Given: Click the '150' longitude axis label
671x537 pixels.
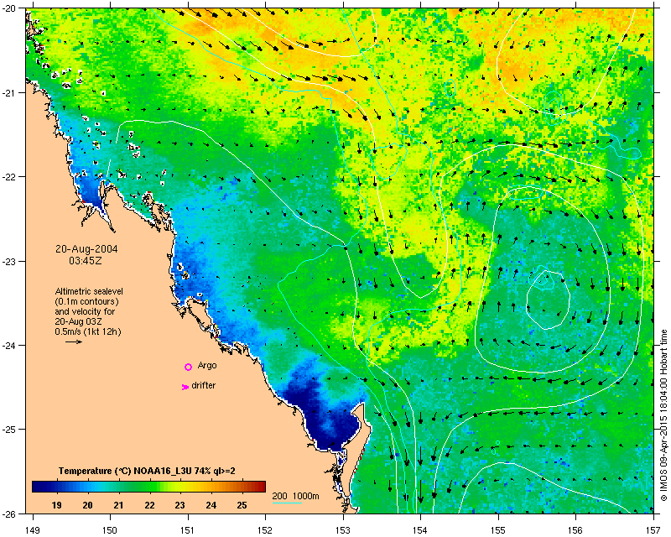Looking at the screenshot, I should [110, 530].
